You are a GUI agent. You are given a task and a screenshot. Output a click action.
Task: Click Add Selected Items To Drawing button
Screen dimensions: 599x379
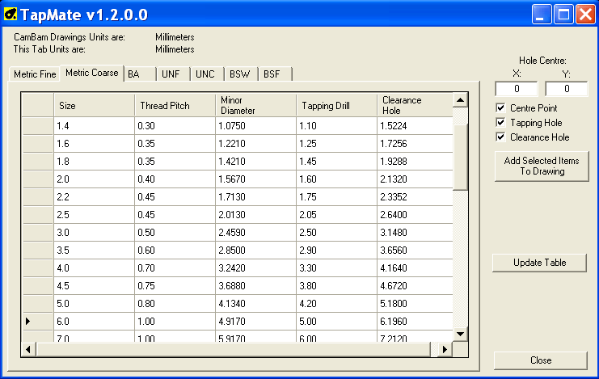[x=542, y=166]
